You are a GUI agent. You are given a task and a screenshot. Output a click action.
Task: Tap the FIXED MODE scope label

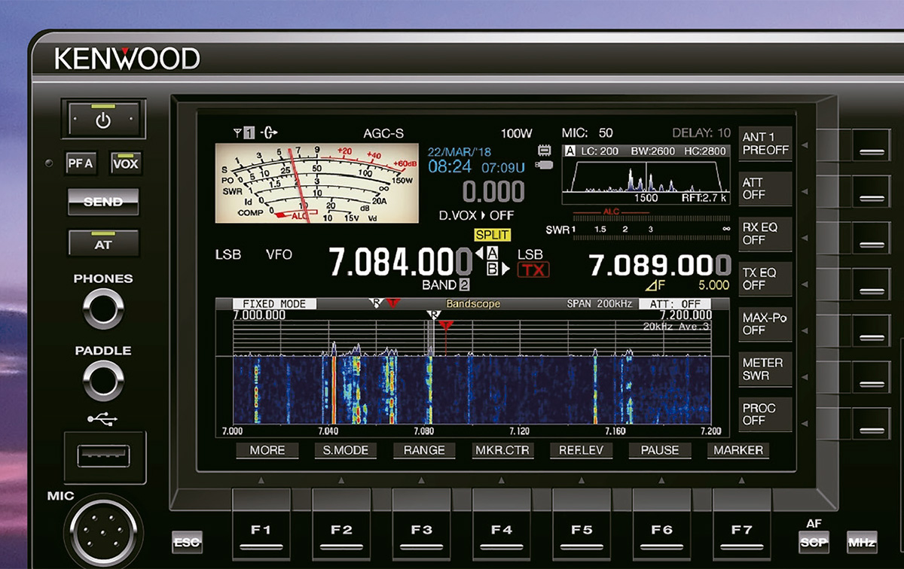pyautogui.click(x=274, y=304)
